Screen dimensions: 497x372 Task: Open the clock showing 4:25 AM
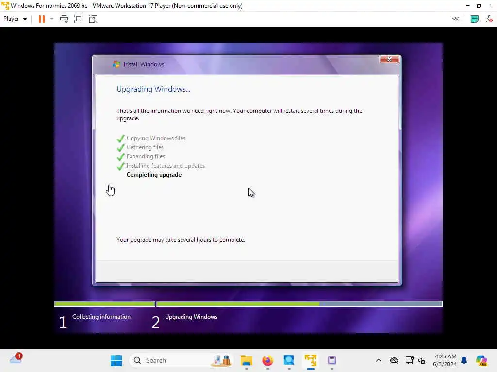pyautogui.click(x=445, y=360)
